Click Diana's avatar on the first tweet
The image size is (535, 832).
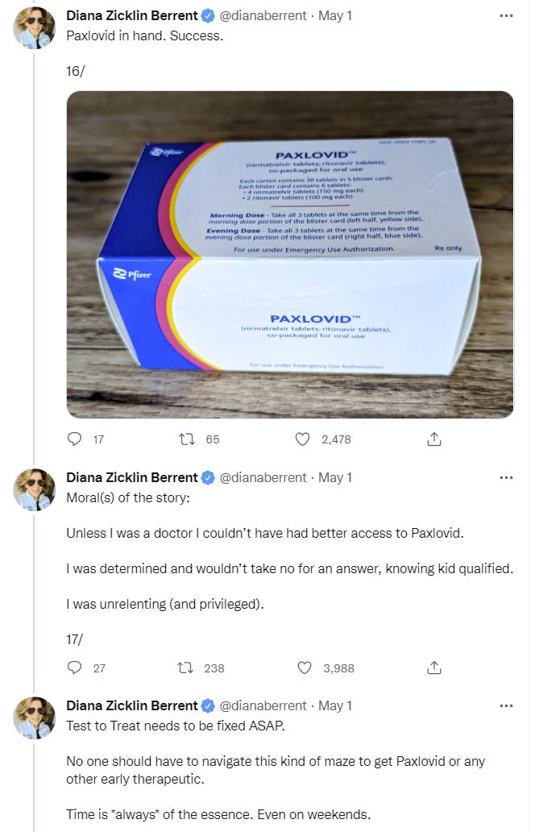35,29
